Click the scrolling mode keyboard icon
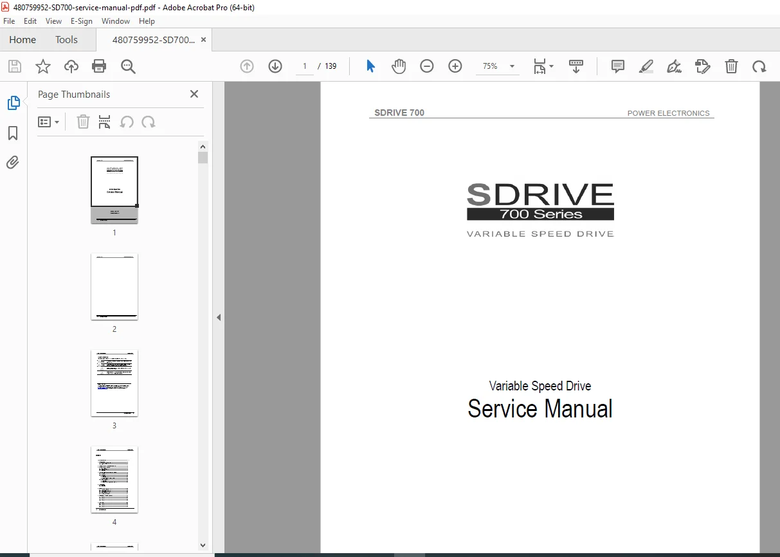 pos(576,66)
